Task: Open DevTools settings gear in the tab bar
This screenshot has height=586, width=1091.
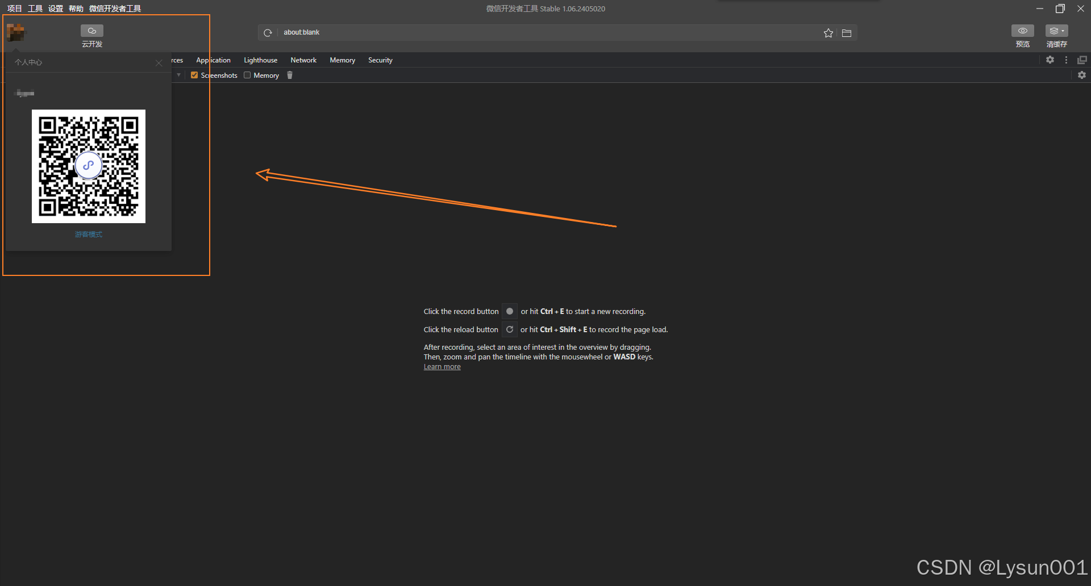Action: click(1050, 60)
